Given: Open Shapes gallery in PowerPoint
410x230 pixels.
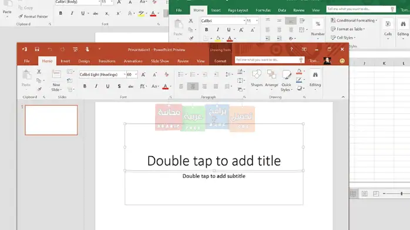Looking at the screenshot, I should coord(257,80).
